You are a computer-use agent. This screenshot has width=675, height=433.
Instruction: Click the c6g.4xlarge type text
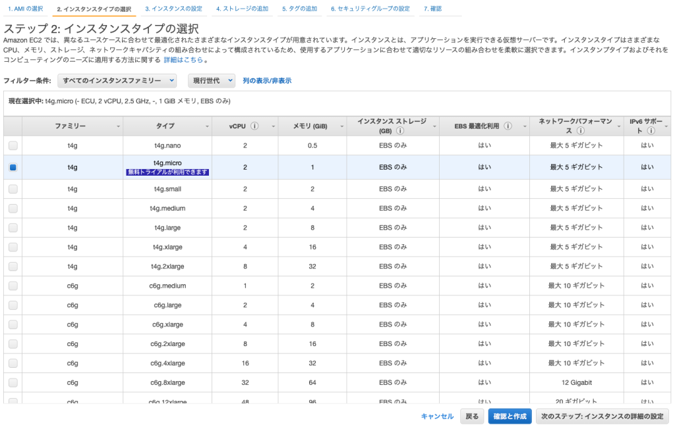[167, 363]
